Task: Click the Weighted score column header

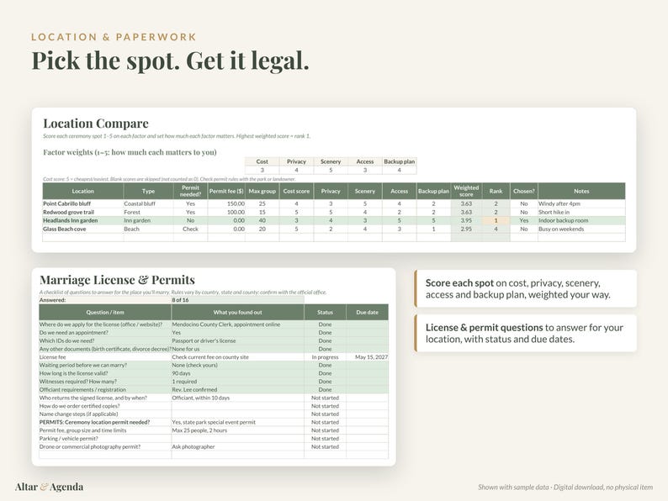Action: [466, 191]
